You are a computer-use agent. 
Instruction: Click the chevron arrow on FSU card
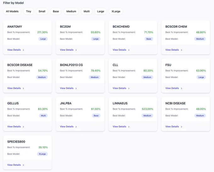(x=181, y=89)
